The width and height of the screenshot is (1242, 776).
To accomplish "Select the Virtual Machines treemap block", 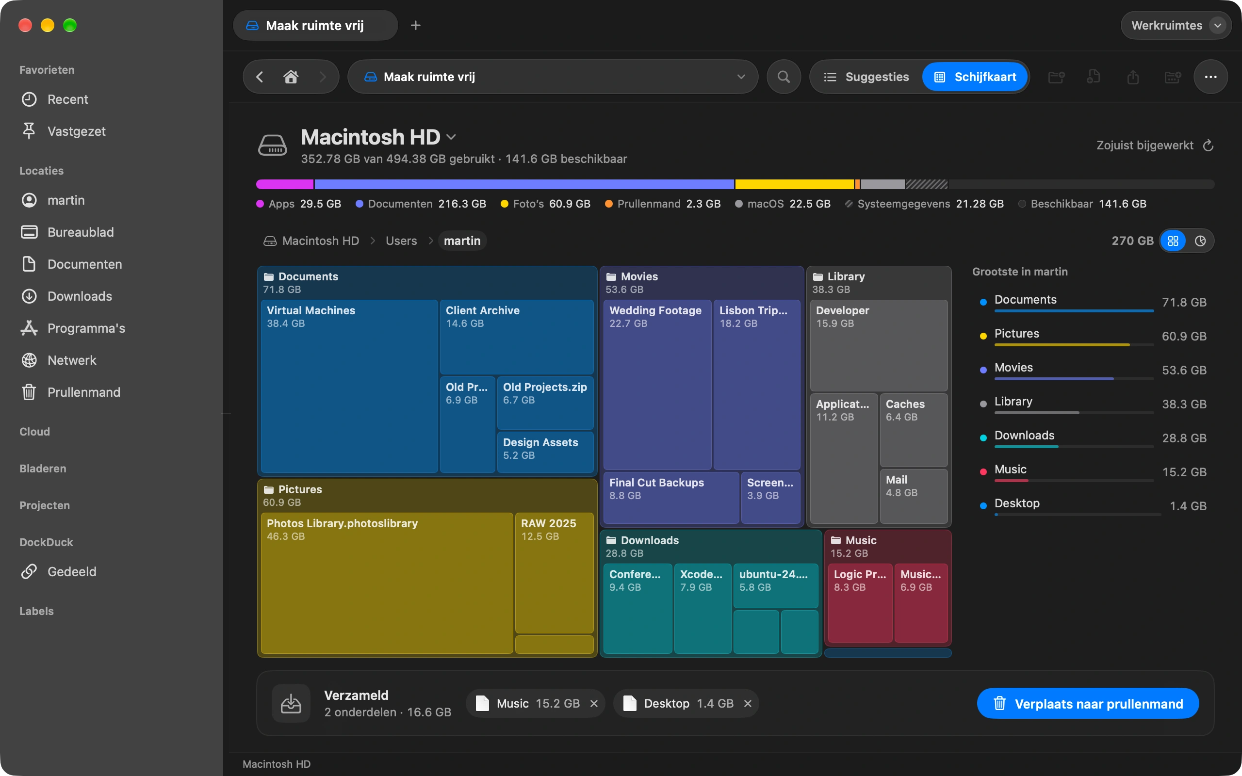I will pos(349,386).
